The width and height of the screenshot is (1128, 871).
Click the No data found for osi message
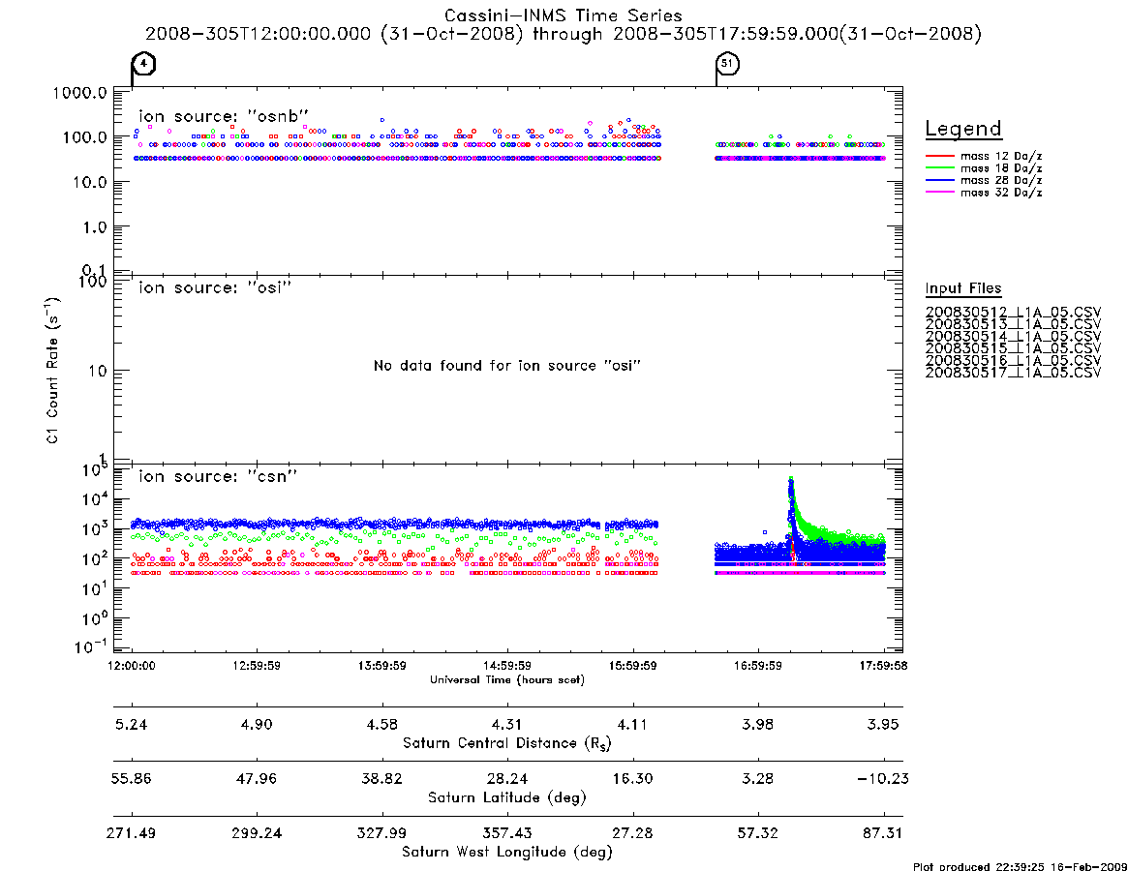point(507,366)
